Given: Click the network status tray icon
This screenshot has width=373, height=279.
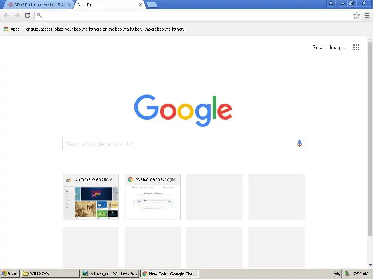Looking at the screenshot, I should [x=347, y=274].
